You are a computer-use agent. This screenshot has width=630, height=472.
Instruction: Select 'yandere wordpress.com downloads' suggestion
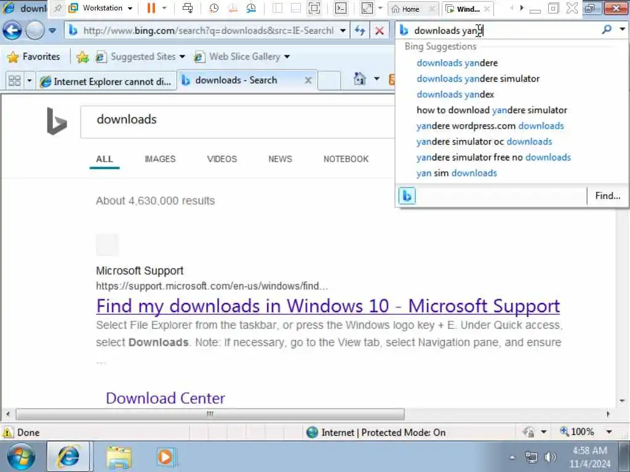490,125
